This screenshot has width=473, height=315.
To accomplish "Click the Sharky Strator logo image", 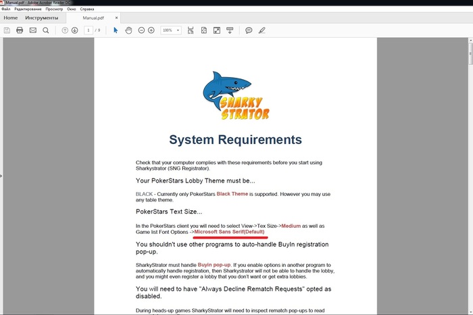I will (236, 95).
